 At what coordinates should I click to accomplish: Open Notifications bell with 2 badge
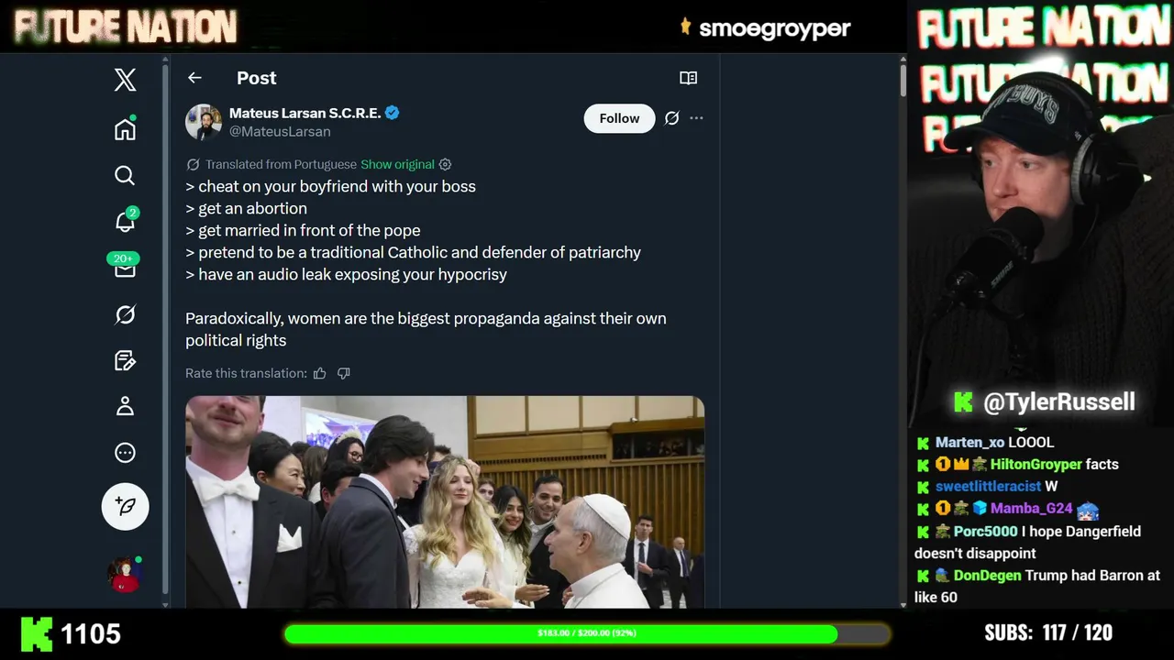click(x=126, y=220)
